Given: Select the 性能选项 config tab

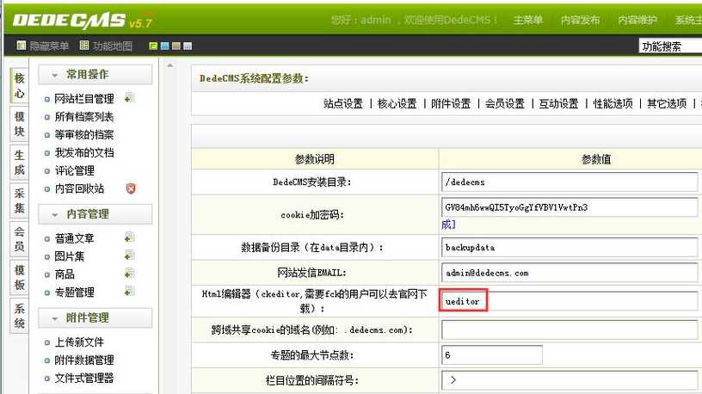Looking at the screenshot, I should point(613,103).
